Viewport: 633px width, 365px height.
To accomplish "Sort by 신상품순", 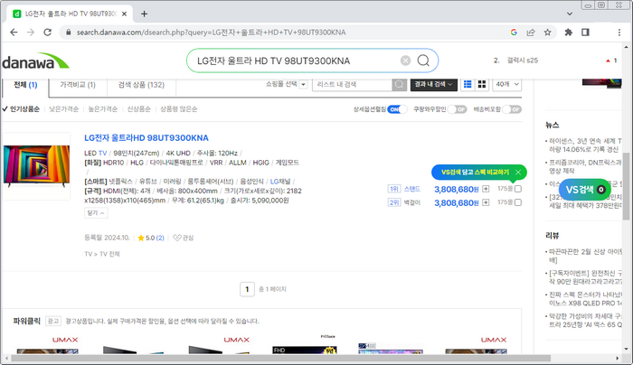I will (x=139, y=109).
